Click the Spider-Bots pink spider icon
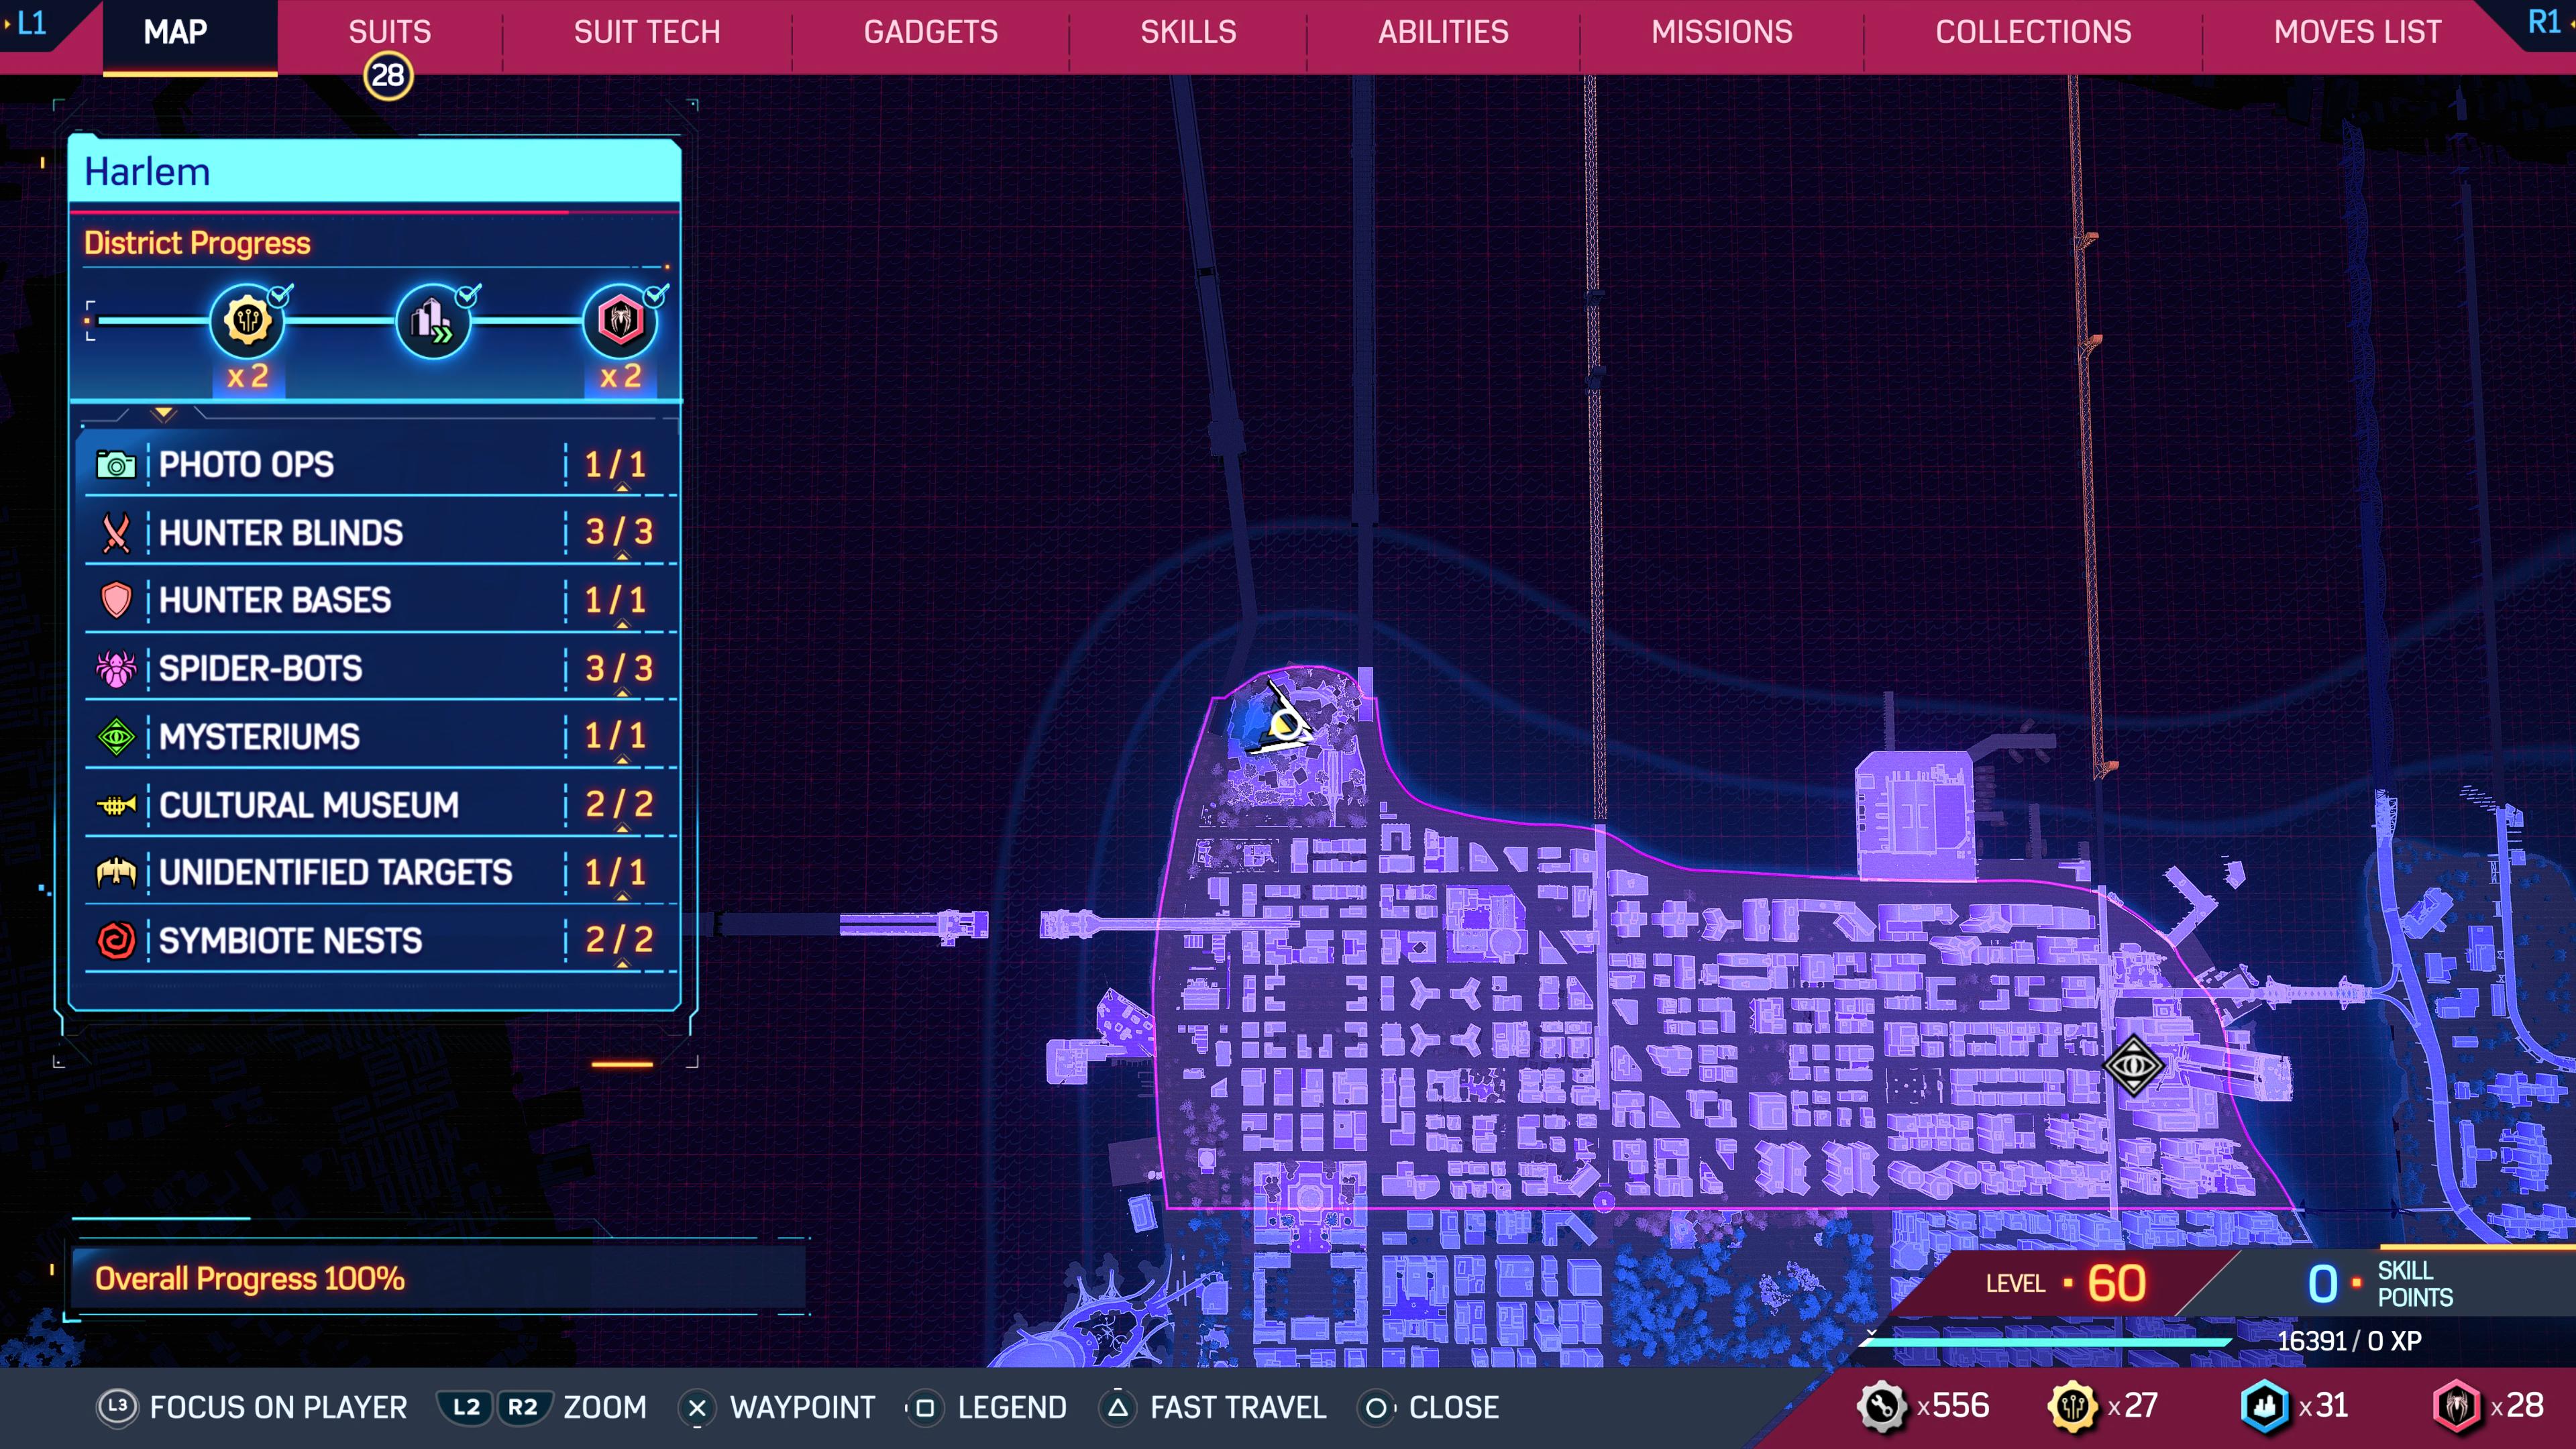This screenshot has height=1449, width=2576. [x=116, y=668]
